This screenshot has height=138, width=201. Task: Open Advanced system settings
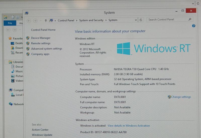(46, 49)
